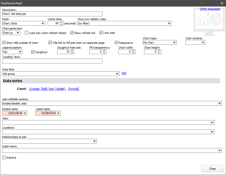
Task: Open the Color scheme dropdown
Action: [203, 43]
